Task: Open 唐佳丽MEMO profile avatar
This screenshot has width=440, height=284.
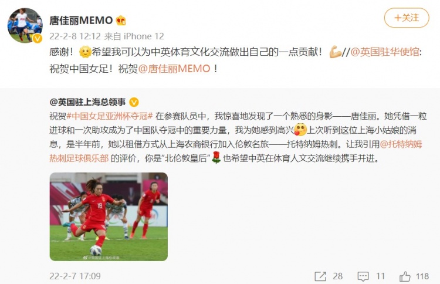Action: tap(25, 25)
